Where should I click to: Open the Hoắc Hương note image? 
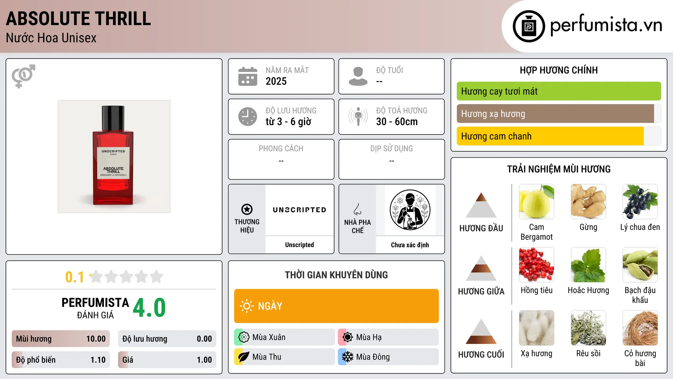pyautogui.click(x=589, y=265)
